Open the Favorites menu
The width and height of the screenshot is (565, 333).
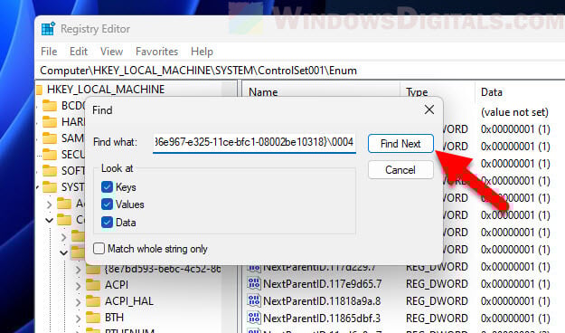click(x=156, y=52)
